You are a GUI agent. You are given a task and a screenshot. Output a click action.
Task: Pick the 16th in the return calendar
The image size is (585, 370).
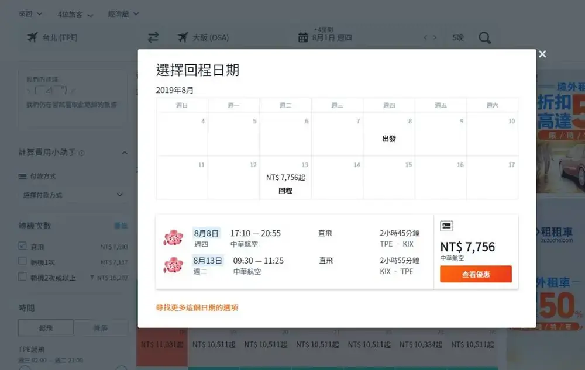click(441, 178)
